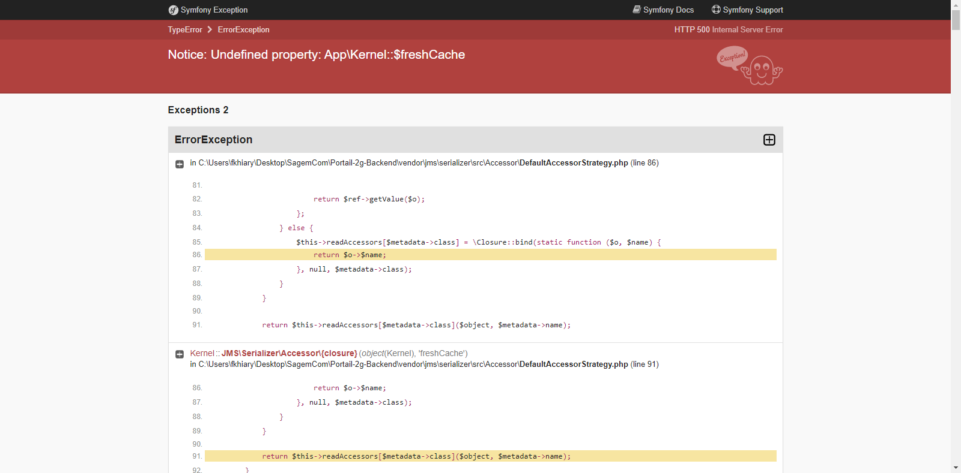Open the Symfony Docs link
The image size is (961, 473).
coord(668,10)
